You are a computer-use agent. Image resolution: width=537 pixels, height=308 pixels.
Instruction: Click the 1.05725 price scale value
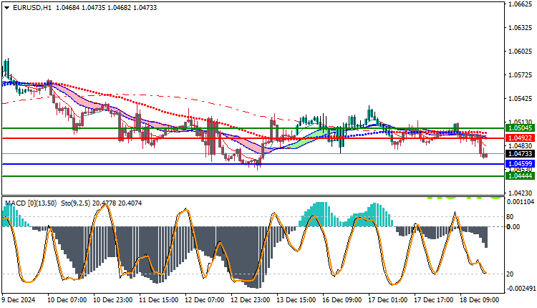coord(521,75)
